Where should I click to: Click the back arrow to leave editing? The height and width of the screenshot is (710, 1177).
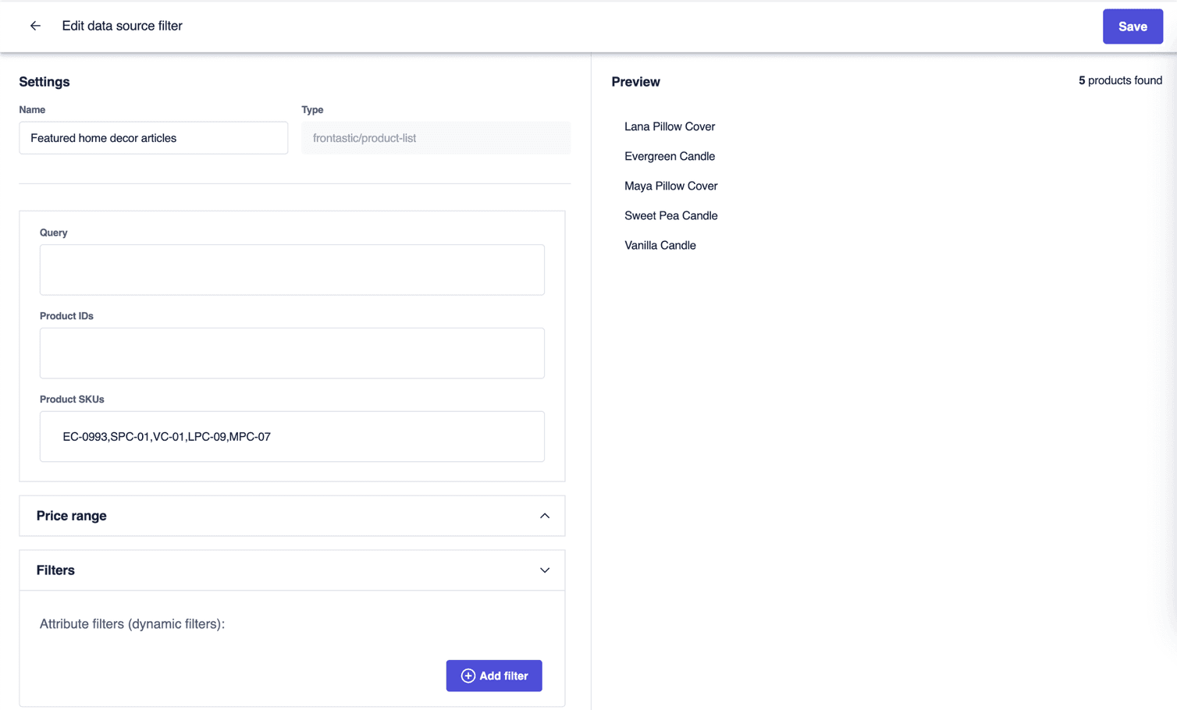tap(35, 26)
